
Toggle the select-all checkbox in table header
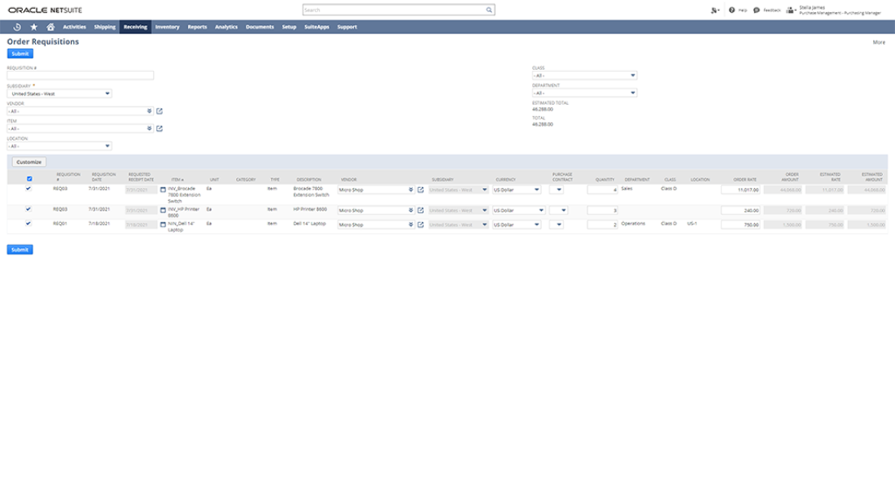tap(29, 178)
